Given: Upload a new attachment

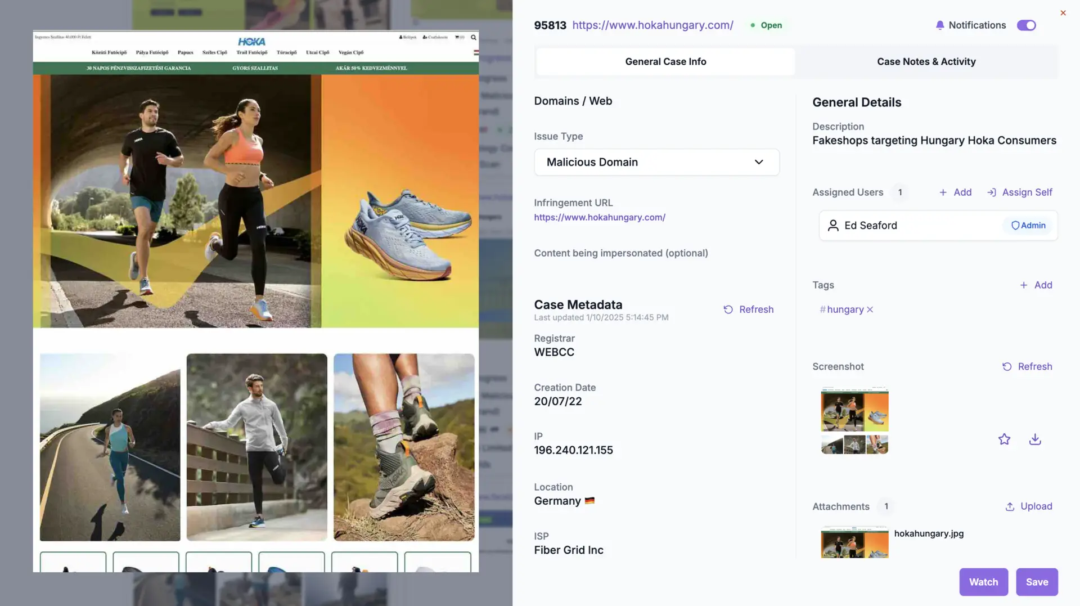Looking at the screenshot, I should [x=1028, y=506].
